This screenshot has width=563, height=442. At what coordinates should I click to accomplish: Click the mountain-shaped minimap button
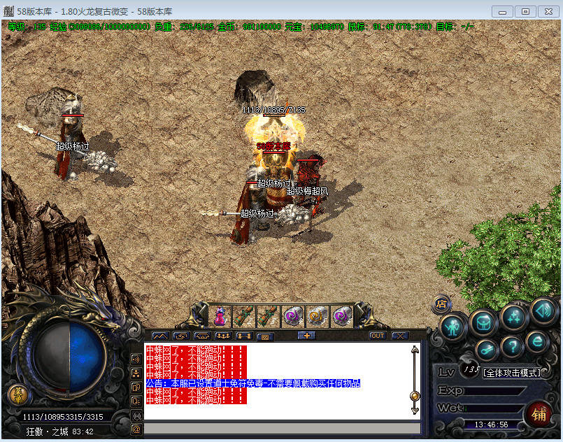tap(160, 336)
